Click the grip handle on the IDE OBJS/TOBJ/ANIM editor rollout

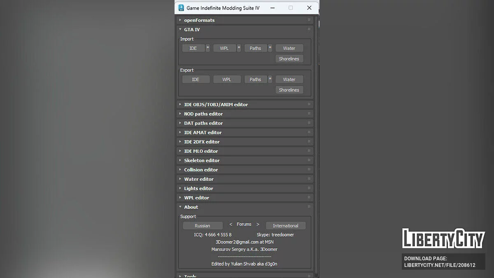(x=309, y=104)
